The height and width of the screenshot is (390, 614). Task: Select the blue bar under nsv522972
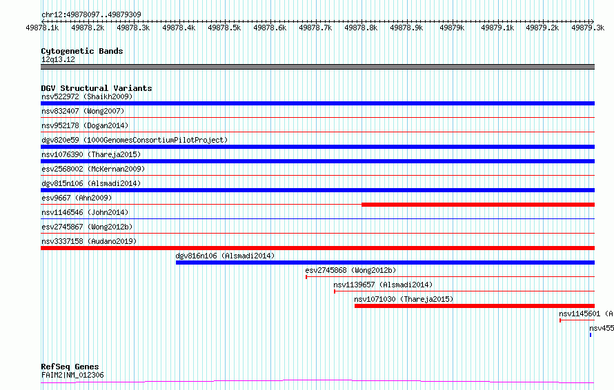click(317, 103)
